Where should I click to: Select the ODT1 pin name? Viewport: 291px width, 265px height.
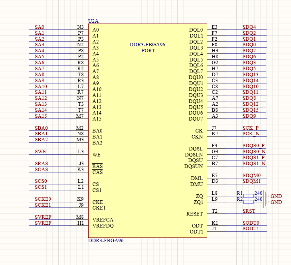pyautogui.click(x=196, y=232)
